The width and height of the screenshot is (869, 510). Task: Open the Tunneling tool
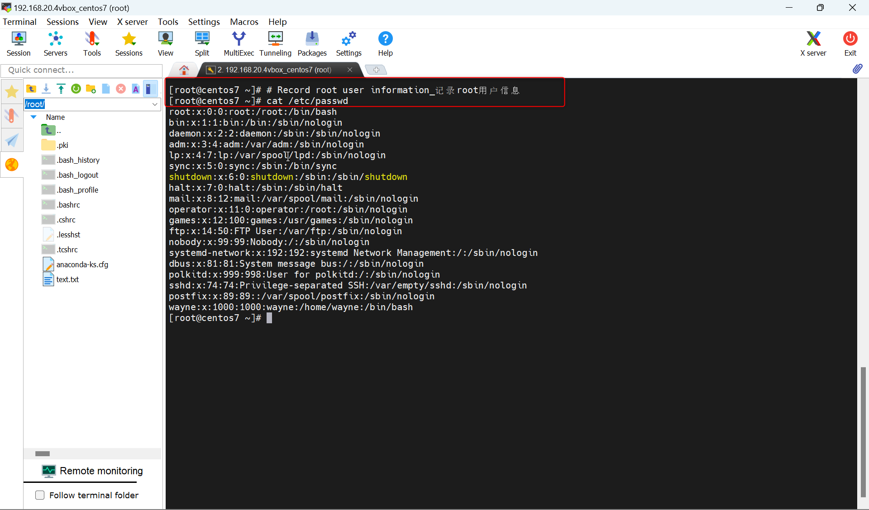[275, 44]
